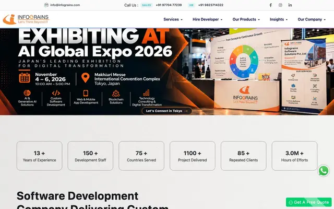Open the LinkedIn social icon

290,5
